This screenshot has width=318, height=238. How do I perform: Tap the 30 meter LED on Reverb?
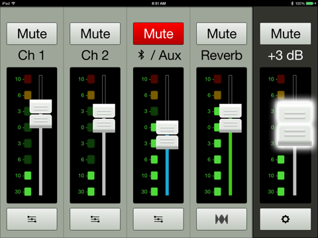(x=217, y=192)
